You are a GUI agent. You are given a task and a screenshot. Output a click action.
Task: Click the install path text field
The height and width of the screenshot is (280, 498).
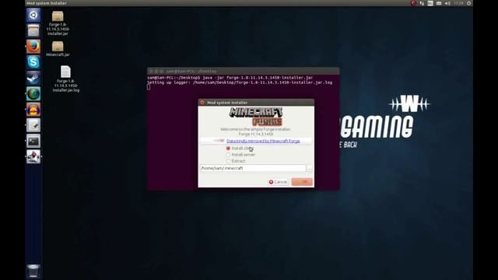pyautogui.click(x=253, y=168)
